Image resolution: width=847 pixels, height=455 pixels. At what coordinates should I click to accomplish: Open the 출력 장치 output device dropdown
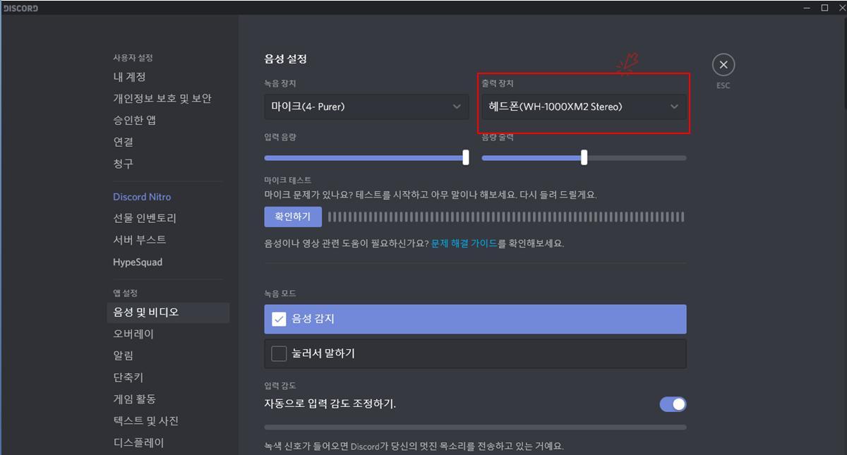583,107
